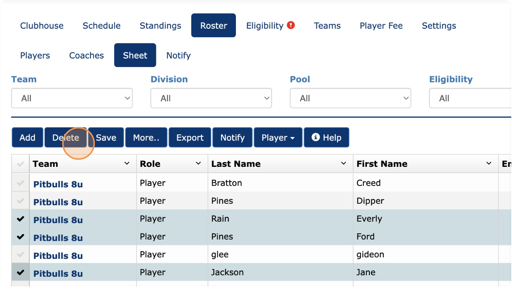Toggle the select-all checkmark in header
This screenshot has width=512, height=289.
[x=20, y=164]
